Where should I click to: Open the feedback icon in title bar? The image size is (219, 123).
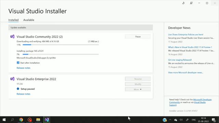click(191, 3)
